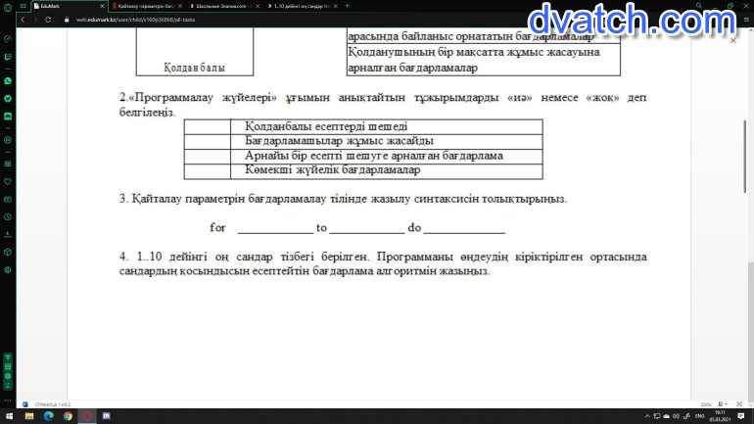Viewport: 754px width, 424px height.
Task: Click the text 'Бағдарламашылар жұмыс жасайды'
Action: (339, 141)
